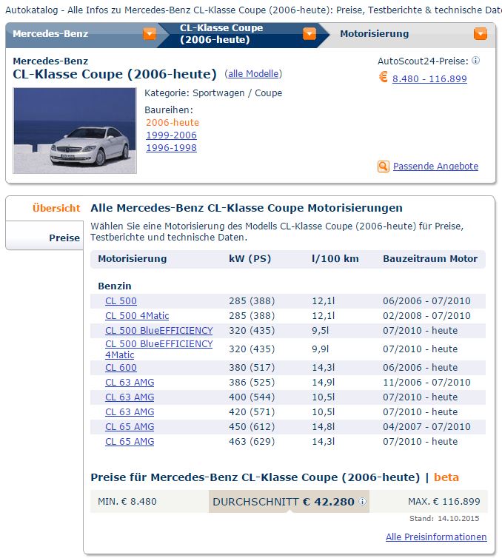This screenshot has height=558, width=502.
Task: Click the 02/2008 - 07/2010 date cell
Action: point(426,316)
